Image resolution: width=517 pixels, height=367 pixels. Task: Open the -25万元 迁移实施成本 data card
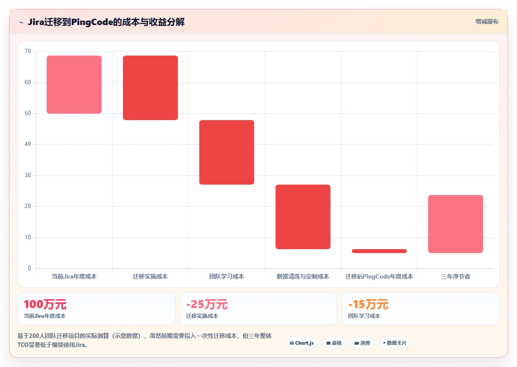(258, 309)
